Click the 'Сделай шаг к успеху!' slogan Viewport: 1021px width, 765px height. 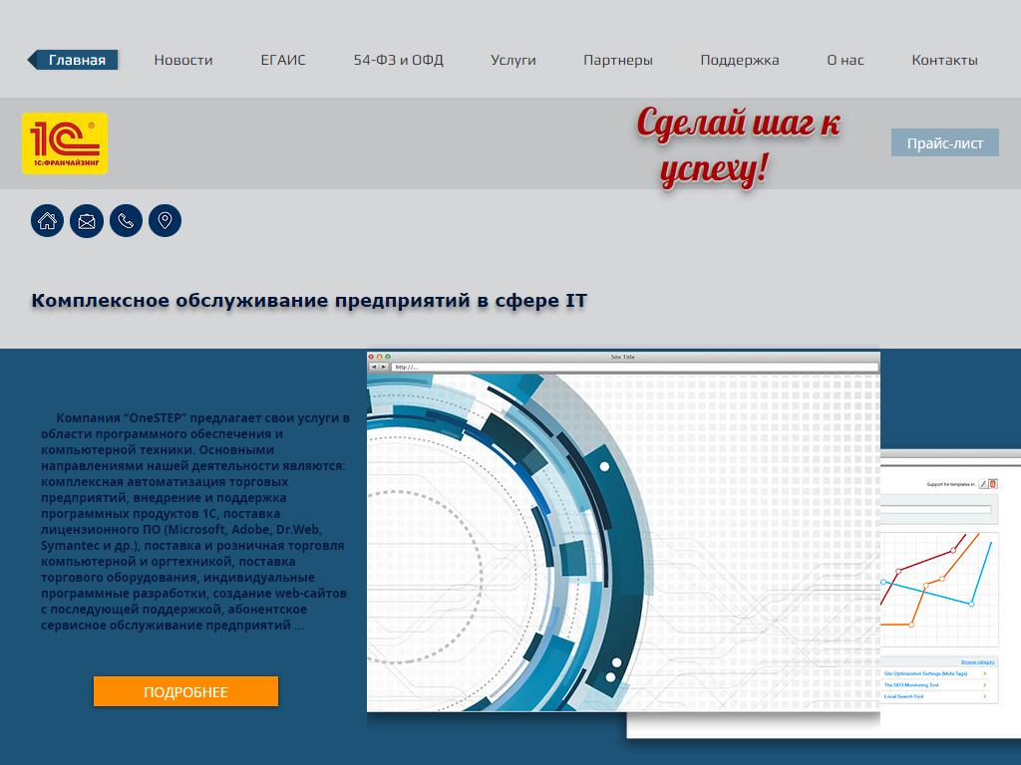click(x=738, y=145)
